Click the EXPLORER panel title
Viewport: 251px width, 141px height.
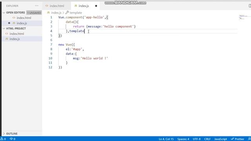12,6
